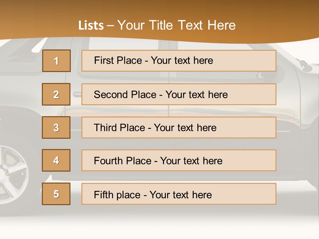Image resolution: width=319 pixels, height=239 pixels.
Task: Click the number 1 box
Action: tap(56, 61)
